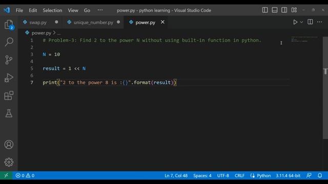Open the remote window indicator
This screenshot has height=184, width=328.
[6, 175]
